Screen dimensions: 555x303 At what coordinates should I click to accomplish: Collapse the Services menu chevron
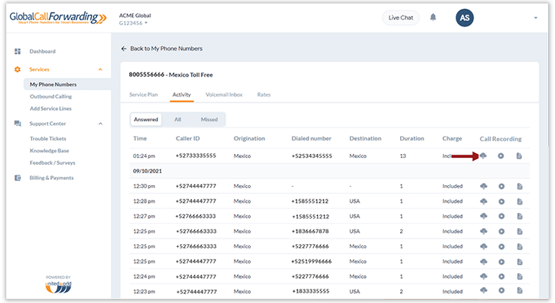tap(101, 69)
